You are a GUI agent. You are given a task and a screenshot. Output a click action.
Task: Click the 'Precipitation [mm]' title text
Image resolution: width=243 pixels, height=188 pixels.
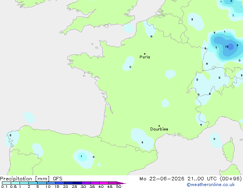(x=25, y=179)
